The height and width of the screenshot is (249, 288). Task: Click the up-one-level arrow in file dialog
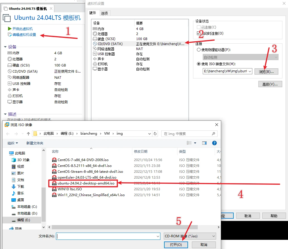[x=28, y=134]
